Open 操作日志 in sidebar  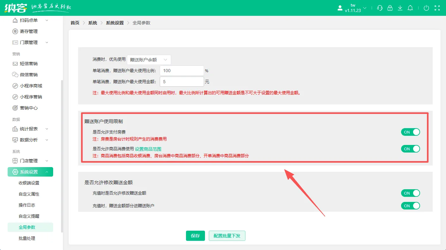(x=27, y=205)
